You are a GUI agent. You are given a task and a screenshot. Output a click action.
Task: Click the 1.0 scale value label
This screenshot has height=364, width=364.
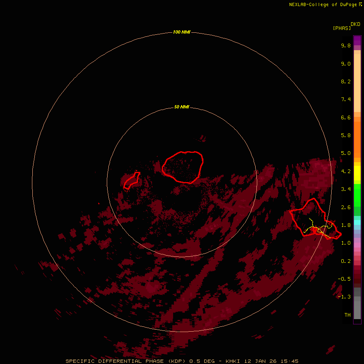pyautogui.click(x=346, y=243)
